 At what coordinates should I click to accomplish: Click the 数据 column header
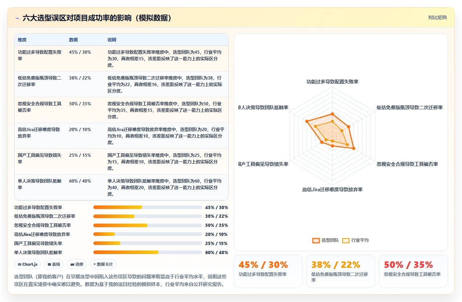pos(73,40)
